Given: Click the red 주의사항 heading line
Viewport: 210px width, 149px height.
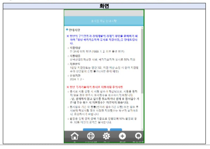Looking at the screenshot, I should click(x=95, y=87).
